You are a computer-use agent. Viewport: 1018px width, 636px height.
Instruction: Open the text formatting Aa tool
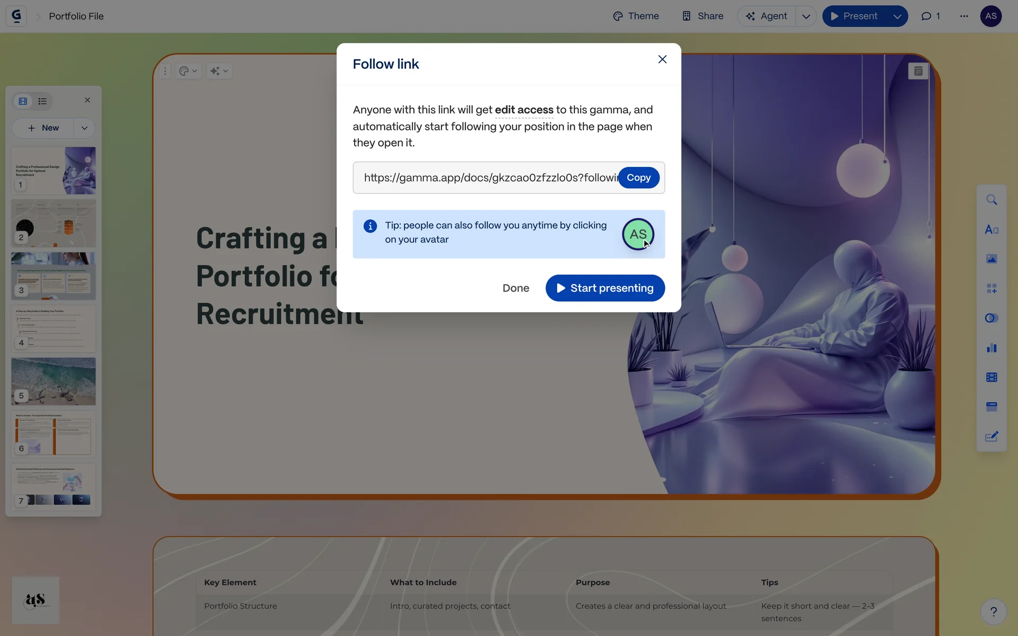pyautogui.click(x=991, y=229)
